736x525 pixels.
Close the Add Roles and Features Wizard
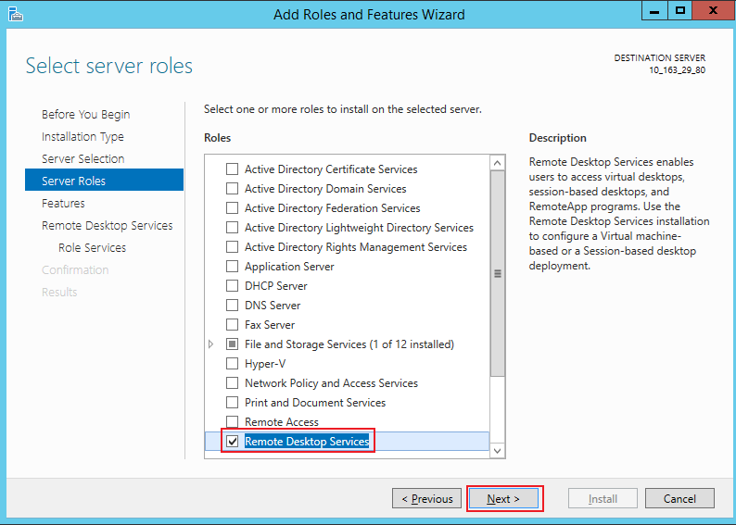pos(712,10)
